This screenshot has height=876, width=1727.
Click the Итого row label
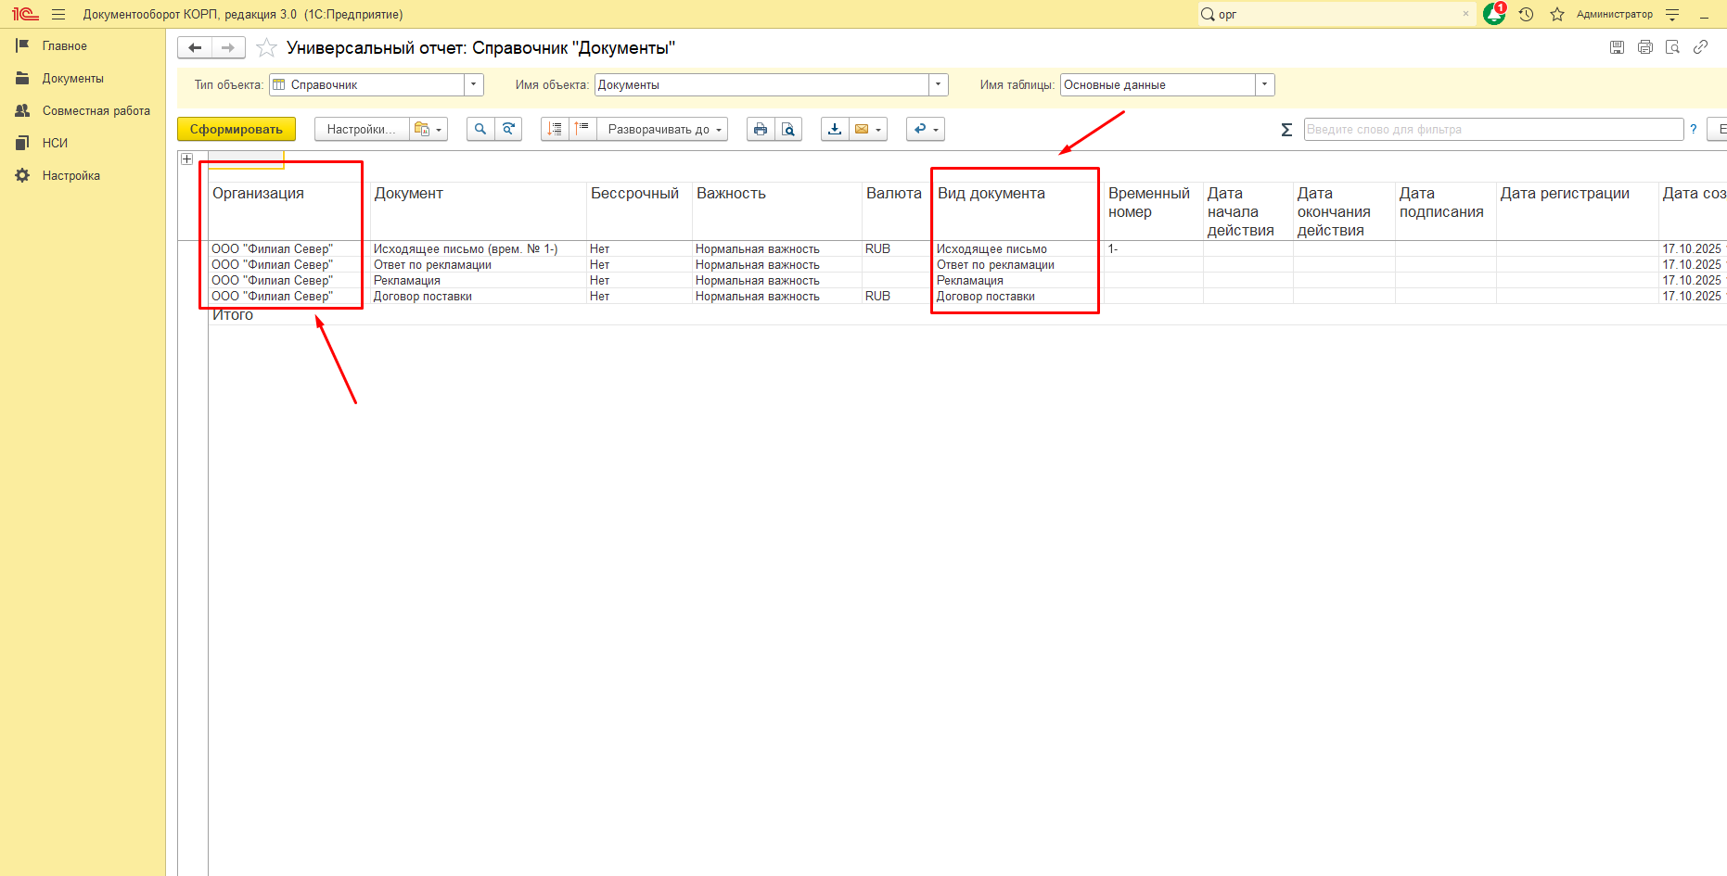[233, 315]
